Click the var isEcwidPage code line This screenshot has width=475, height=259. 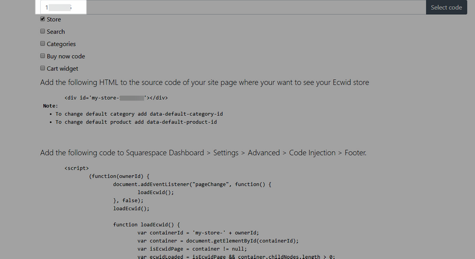pos(192,249)
